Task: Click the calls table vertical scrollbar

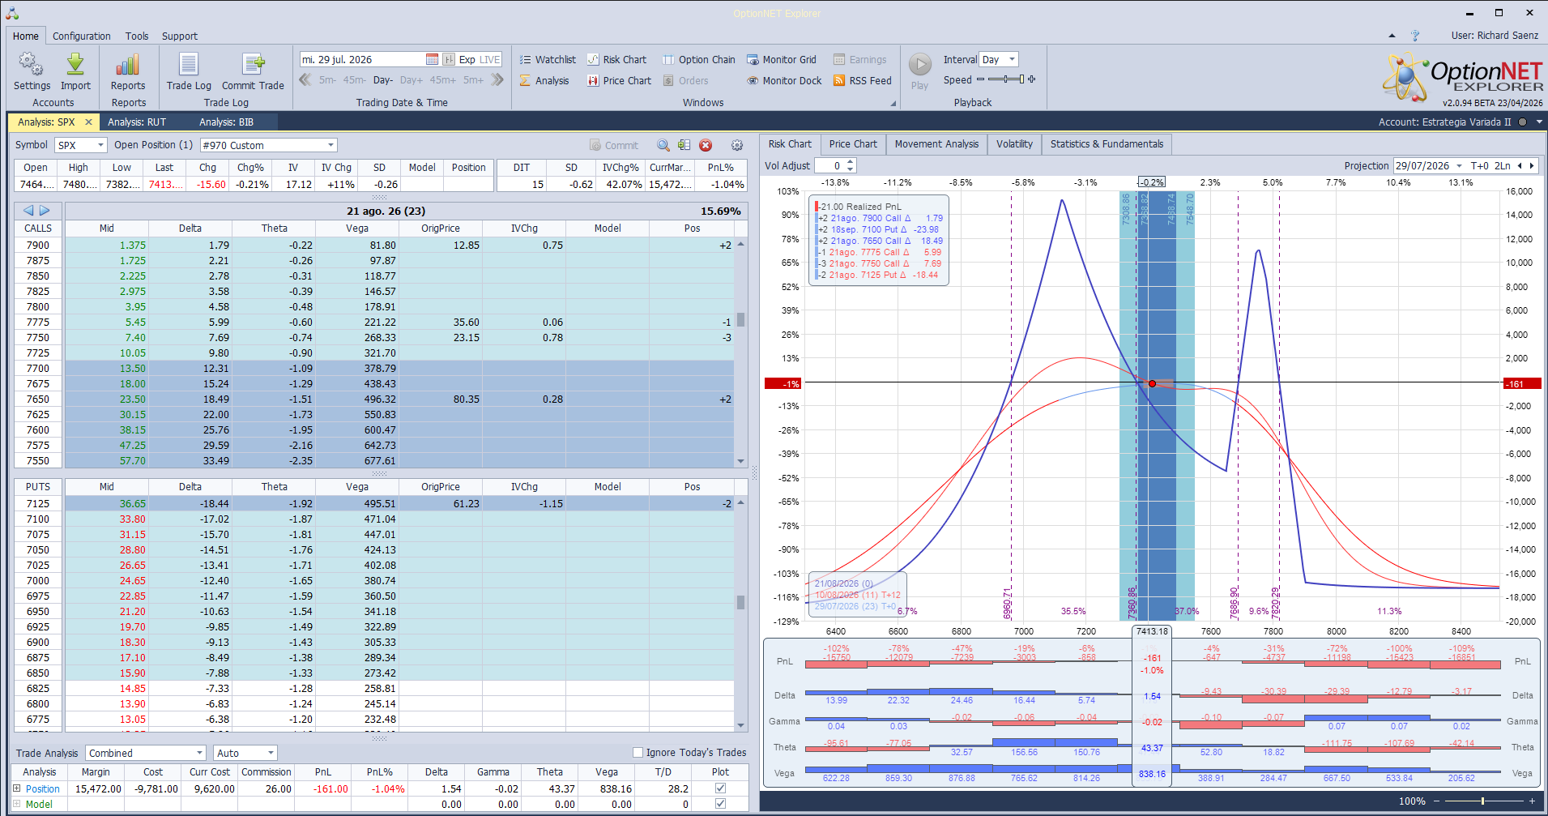Action: click(740, 352)
